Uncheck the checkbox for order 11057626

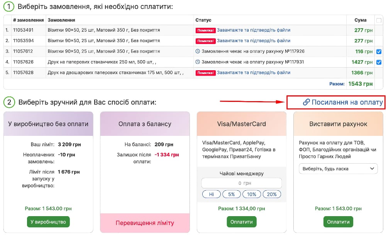click(379, 62)
